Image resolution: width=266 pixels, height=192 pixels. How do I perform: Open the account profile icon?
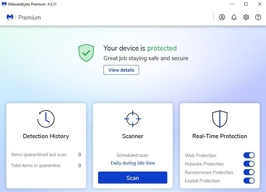point(222,17)
